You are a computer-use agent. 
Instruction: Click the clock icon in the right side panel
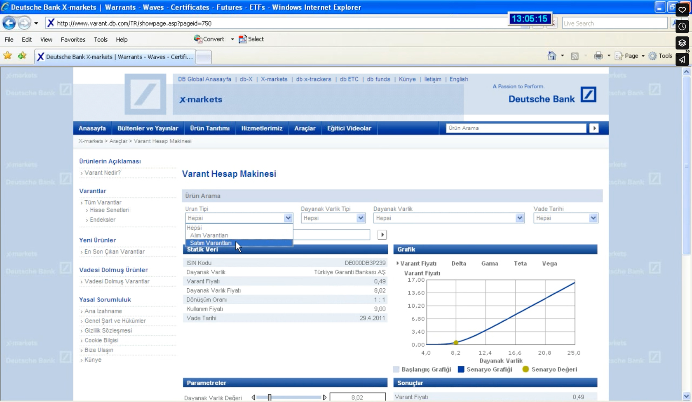682,26
